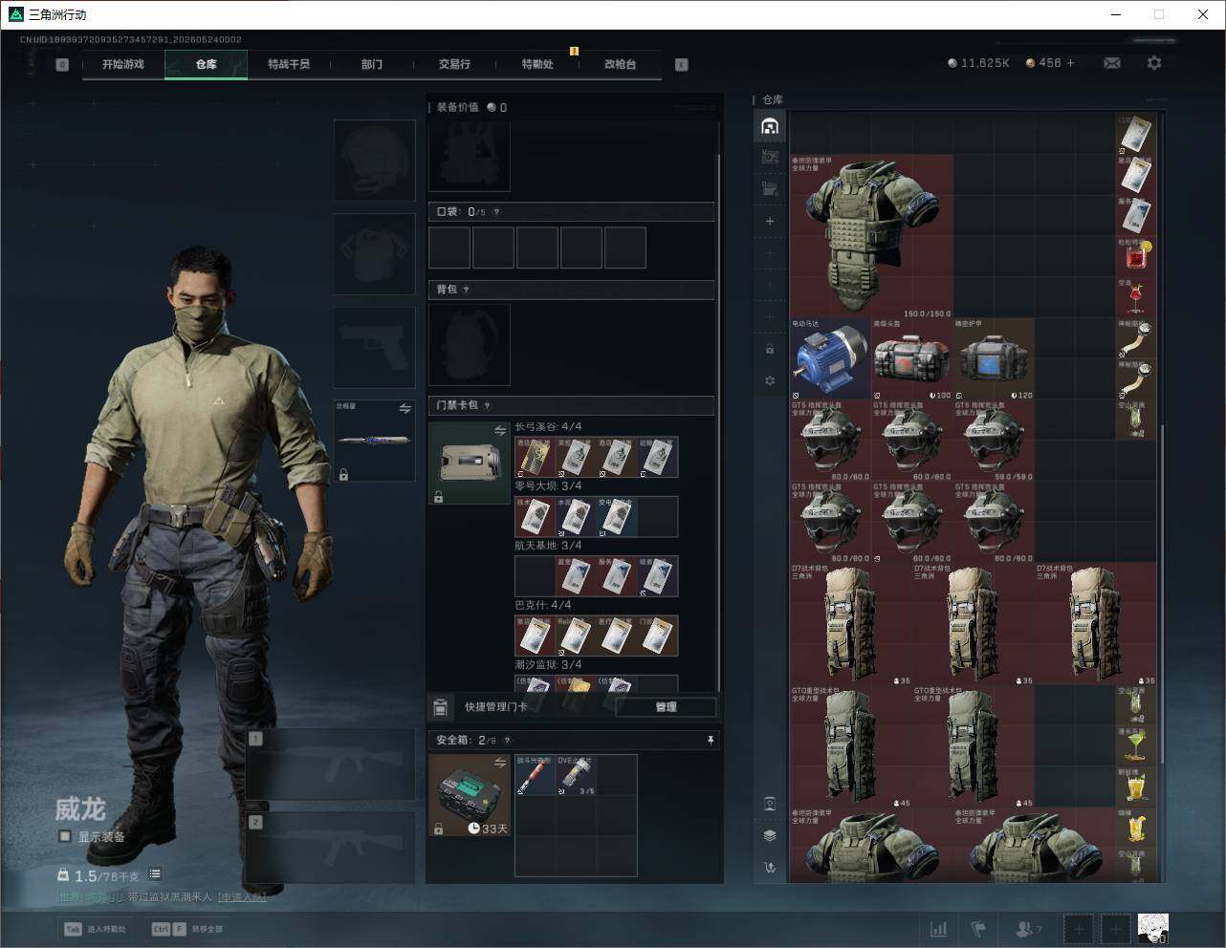The width and height of the screenshot is (1226, 948).
Task: Click the 11,825K currency balance
Action: click(978, 63)
